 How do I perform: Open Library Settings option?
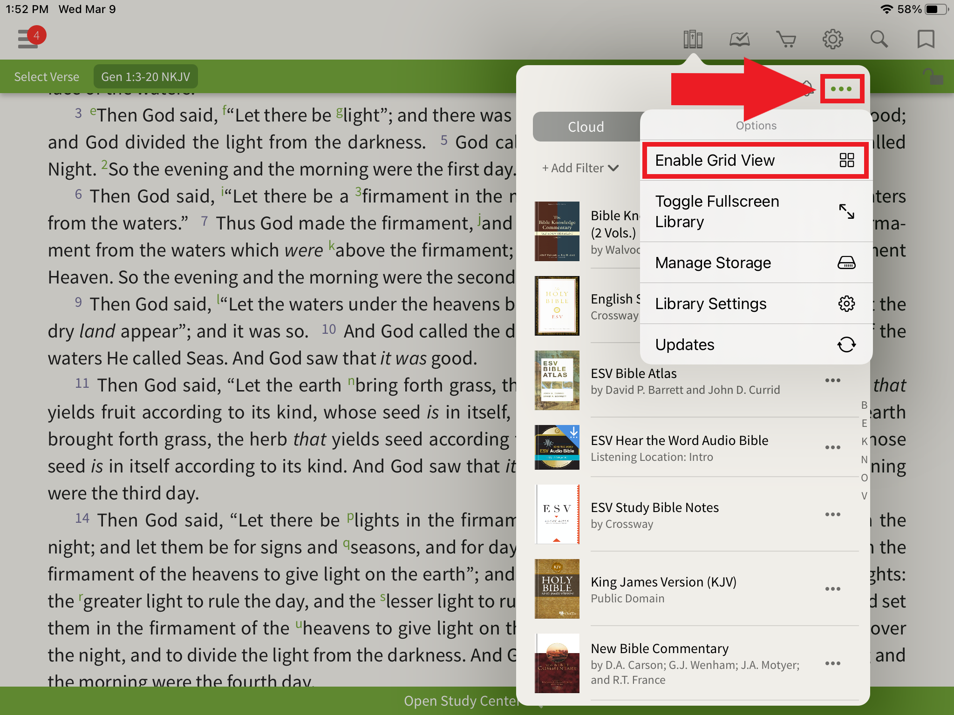pos(756,304)
